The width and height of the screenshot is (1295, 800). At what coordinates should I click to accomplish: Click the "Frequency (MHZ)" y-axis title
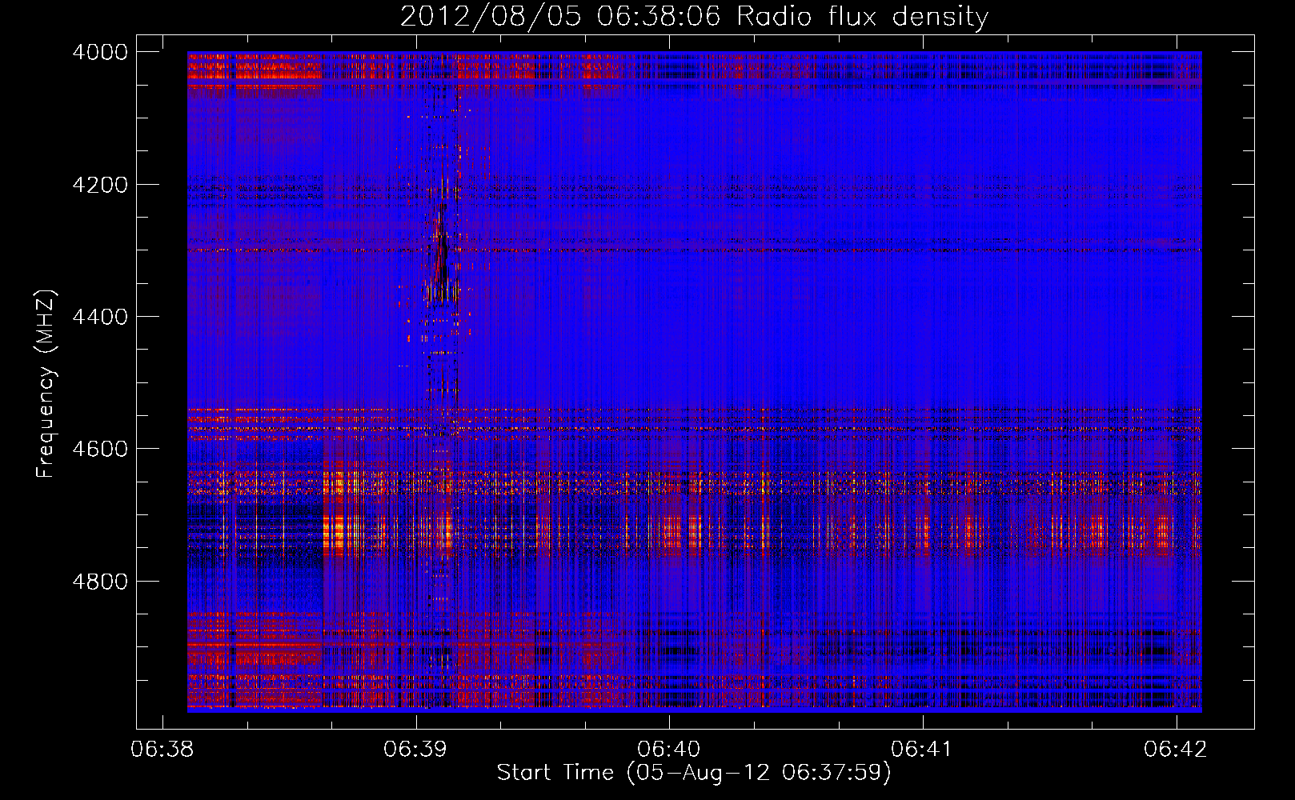[x=46, y=383]
